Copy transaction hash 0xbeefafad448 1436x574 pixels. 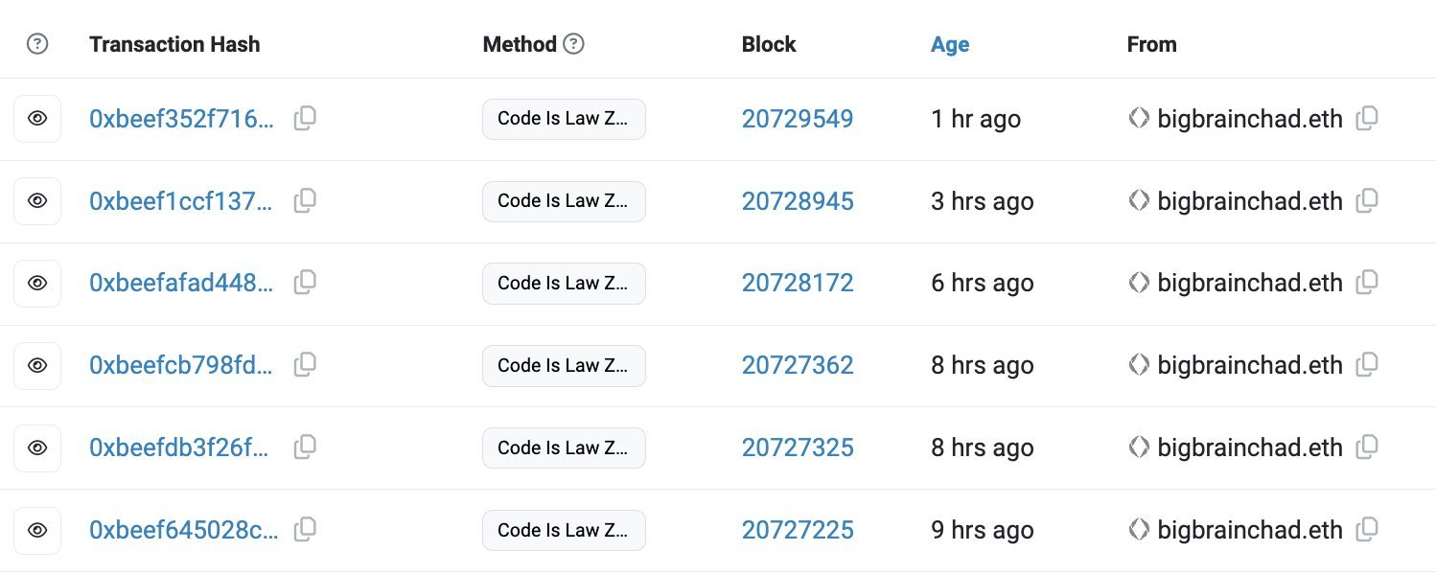point(305,282)
